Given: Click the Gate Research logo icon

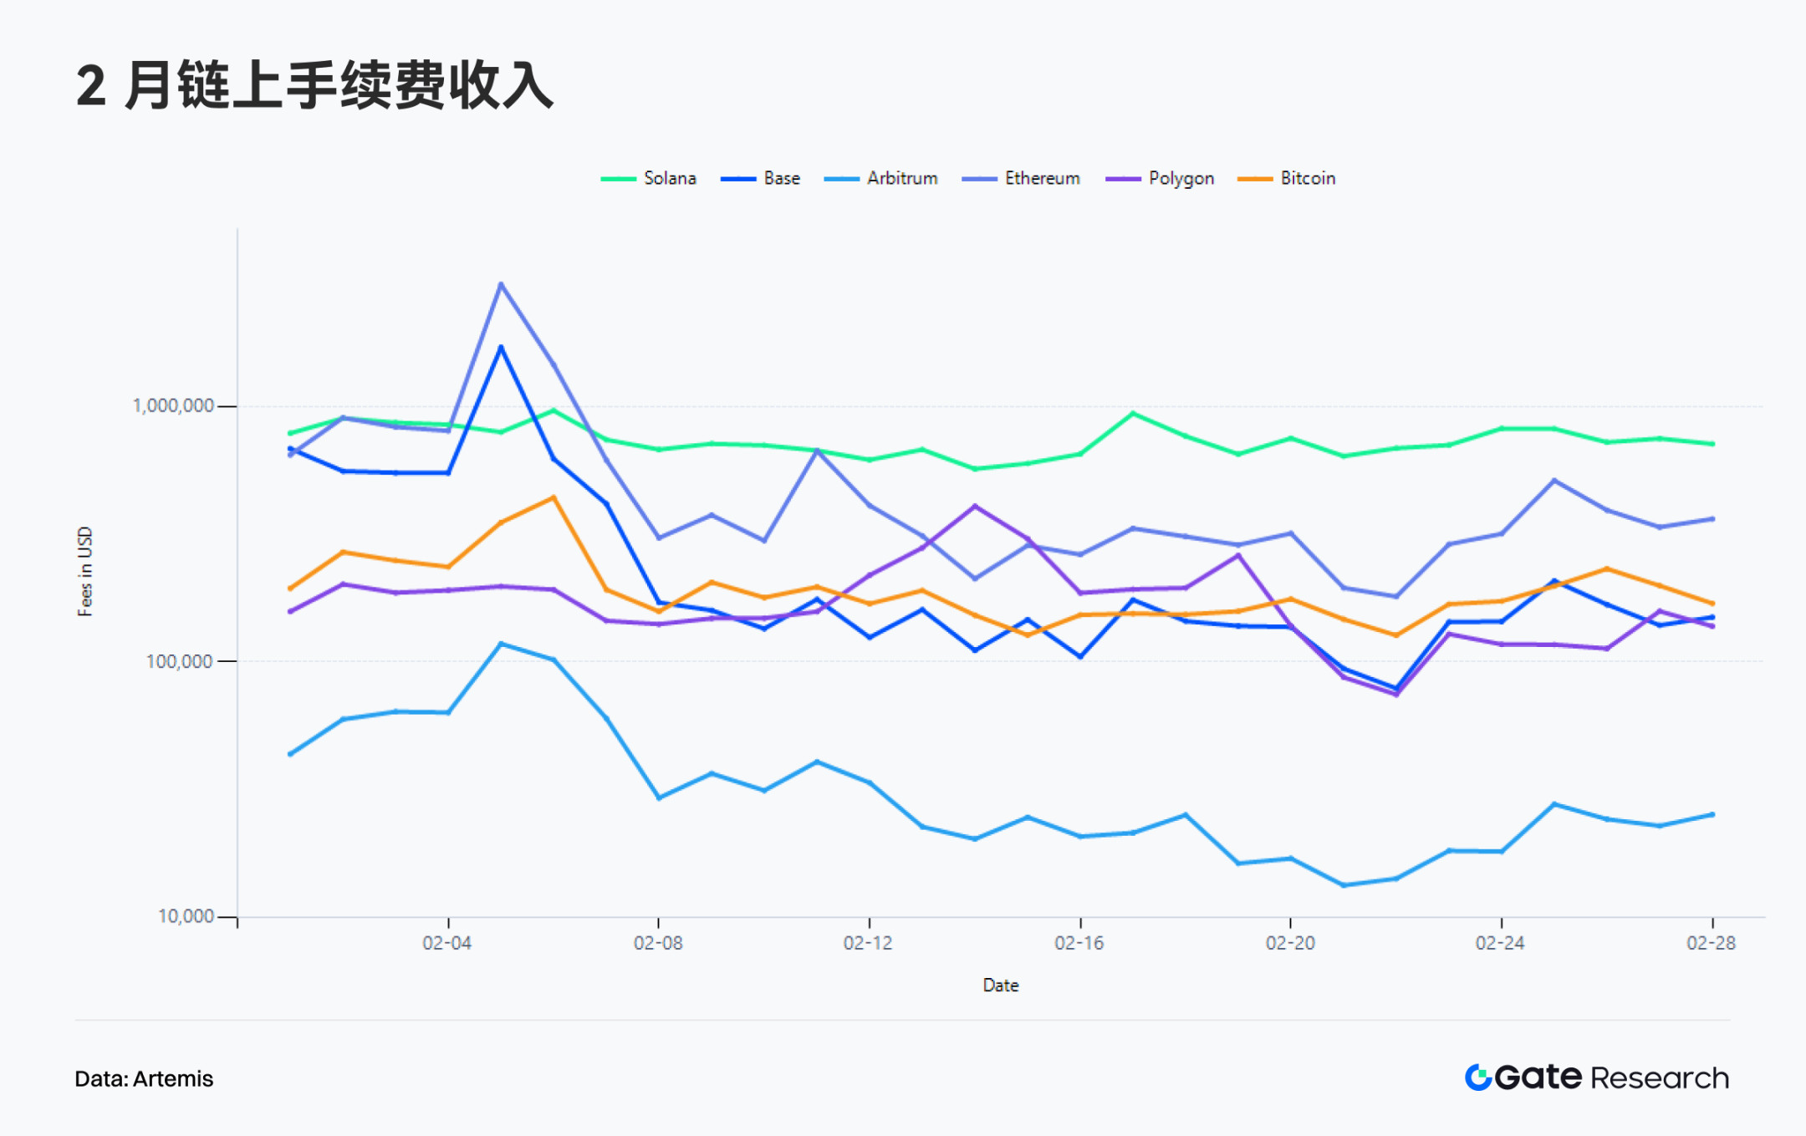Looking at the screenshot, I should [x=1477, y=1077].
